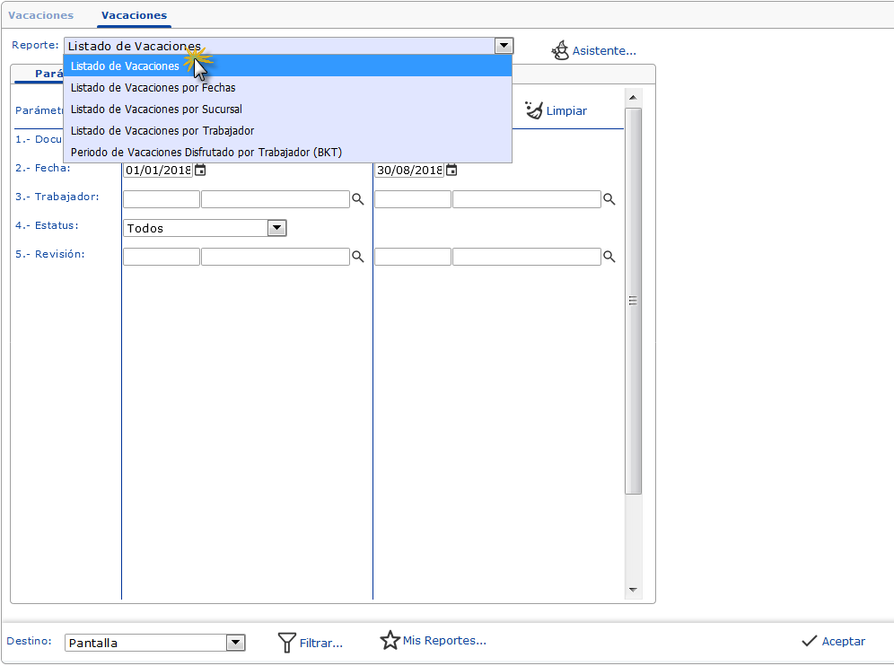Select Listado de Vacaciones por Trabajador option

162,130
